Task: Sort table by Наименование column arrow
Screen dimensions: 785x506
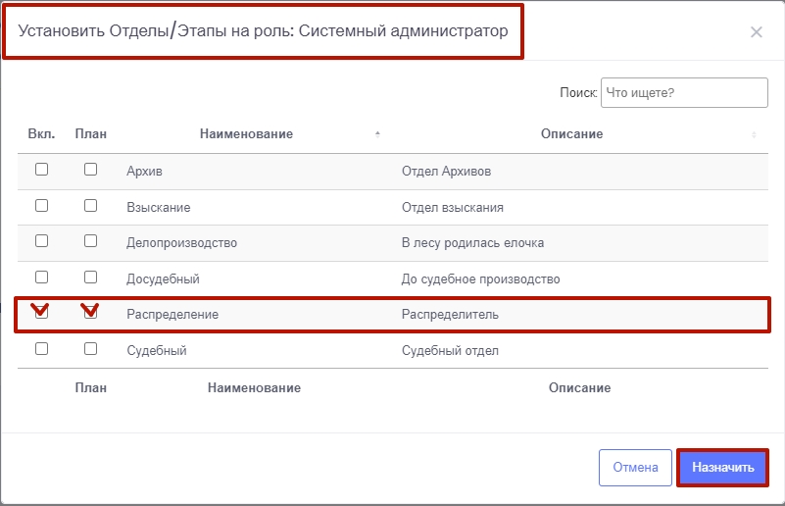Action: (377, 134)
